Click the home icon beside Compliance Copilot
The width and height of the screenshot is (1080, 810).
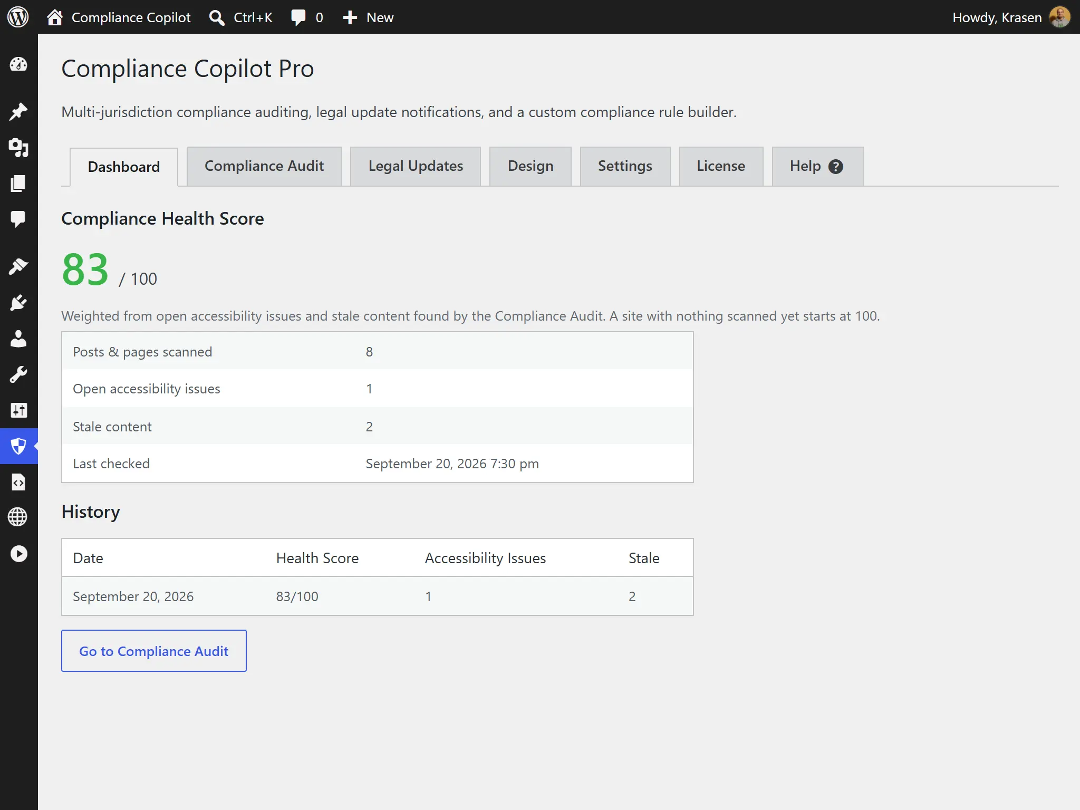[55, 17]
